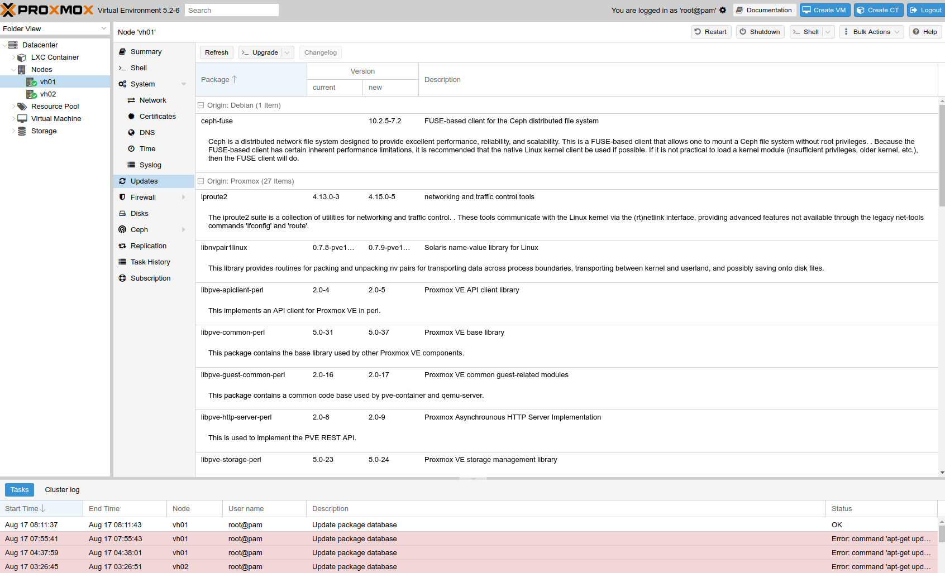945x573 pixels.
Task: Expand the Storage tree node
Action: 13,131
